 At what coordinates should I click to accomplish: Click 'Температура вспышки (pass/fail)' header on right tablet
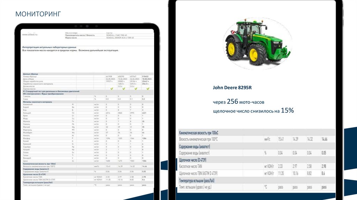197,180
